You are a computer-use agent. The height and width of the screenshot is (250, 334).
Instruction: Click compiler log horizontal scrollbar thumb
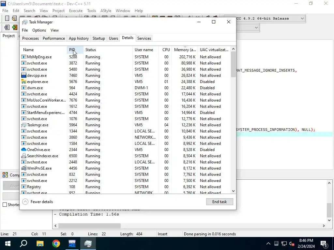click(89, 226)
